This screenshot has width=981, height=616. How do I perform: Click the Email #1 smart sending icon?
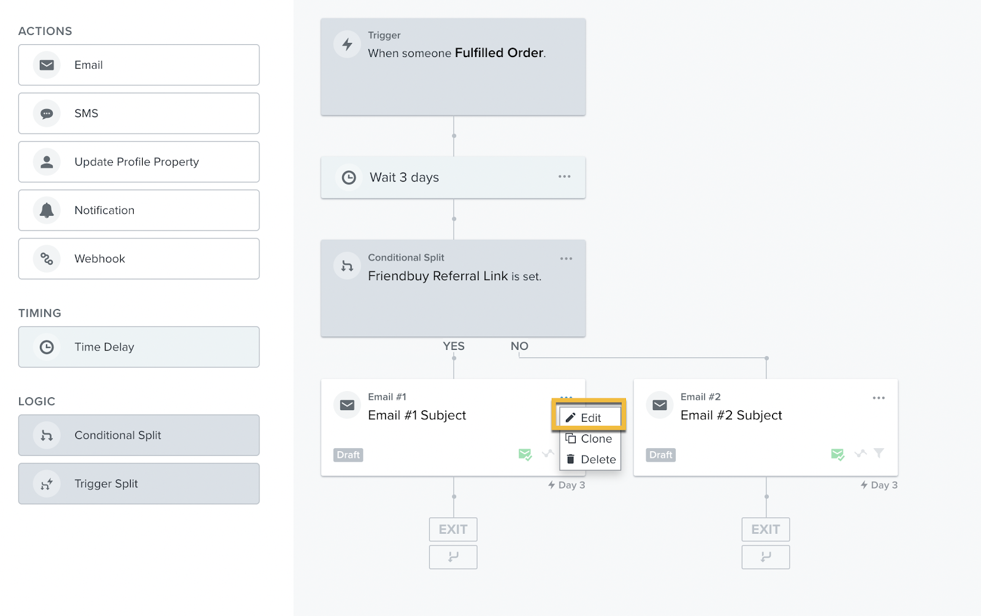coord(525,454)
